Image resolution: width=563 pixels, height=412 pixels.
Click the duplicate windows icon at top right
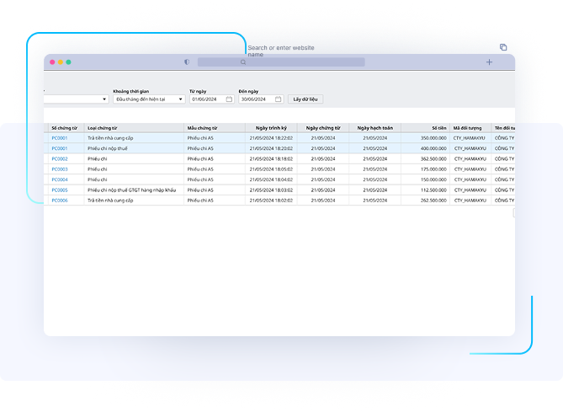(x=503, y=48)
